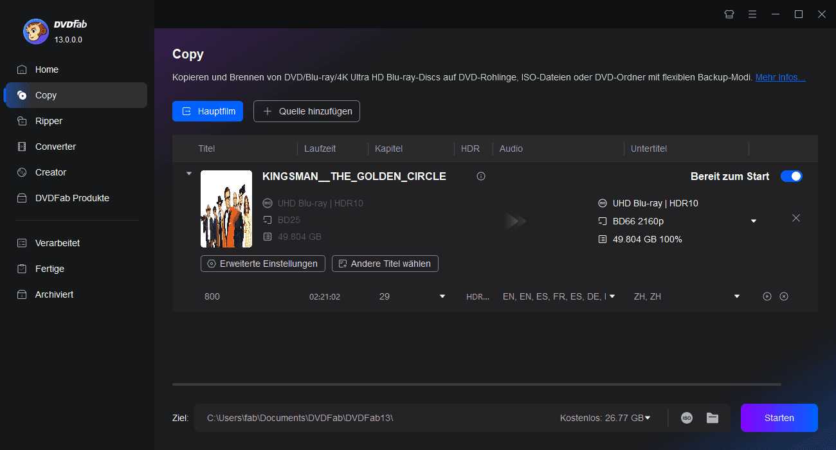Screen dimensions: 836x450
Task: Preview title 800 with play icon
Action: (x=767, y=296)
